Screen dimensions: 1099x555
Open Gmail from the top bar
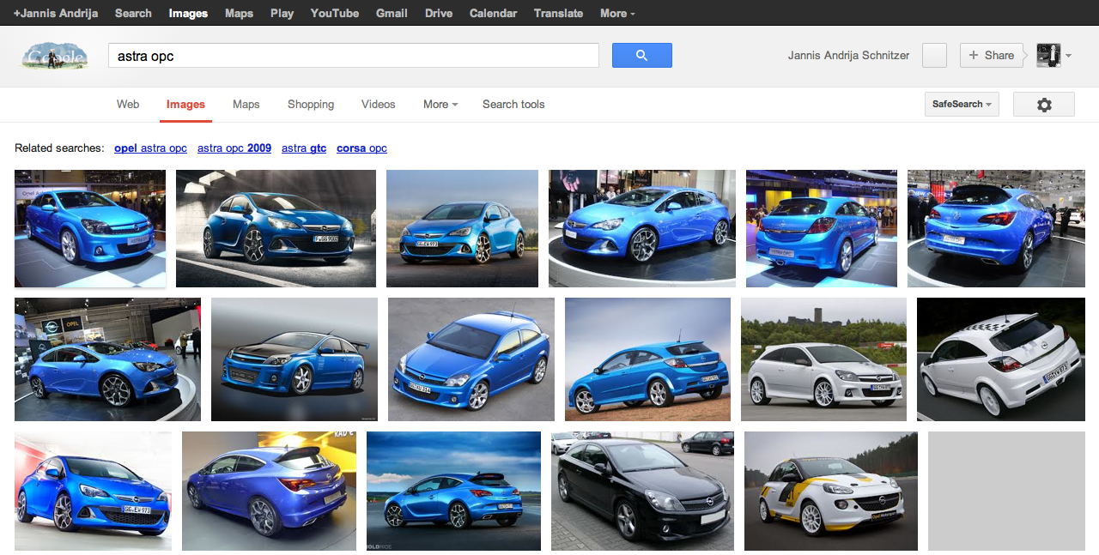pyautogui.click(x=392, y=13)
